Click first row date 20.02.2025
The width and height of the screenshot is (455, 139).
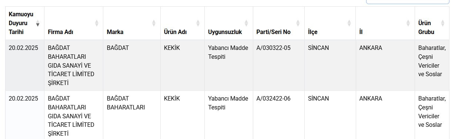23,48
